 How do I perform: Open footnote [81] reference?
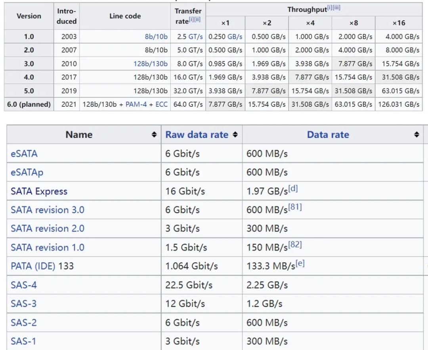[295, 207]
